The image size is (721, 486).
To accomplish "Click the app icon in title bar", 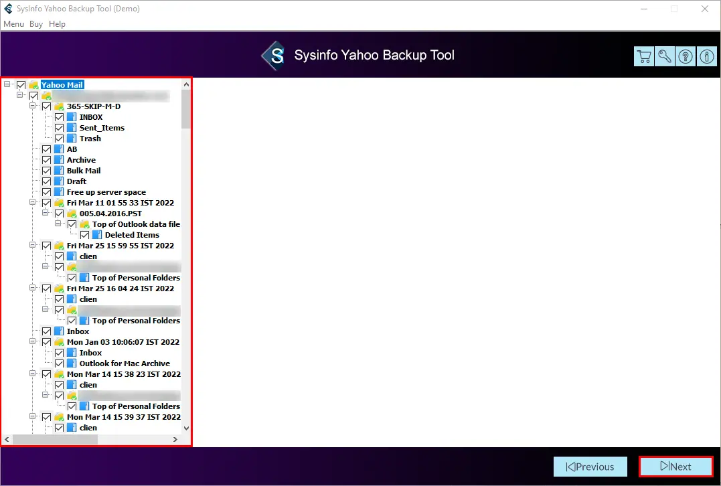I will coord(8,9).
